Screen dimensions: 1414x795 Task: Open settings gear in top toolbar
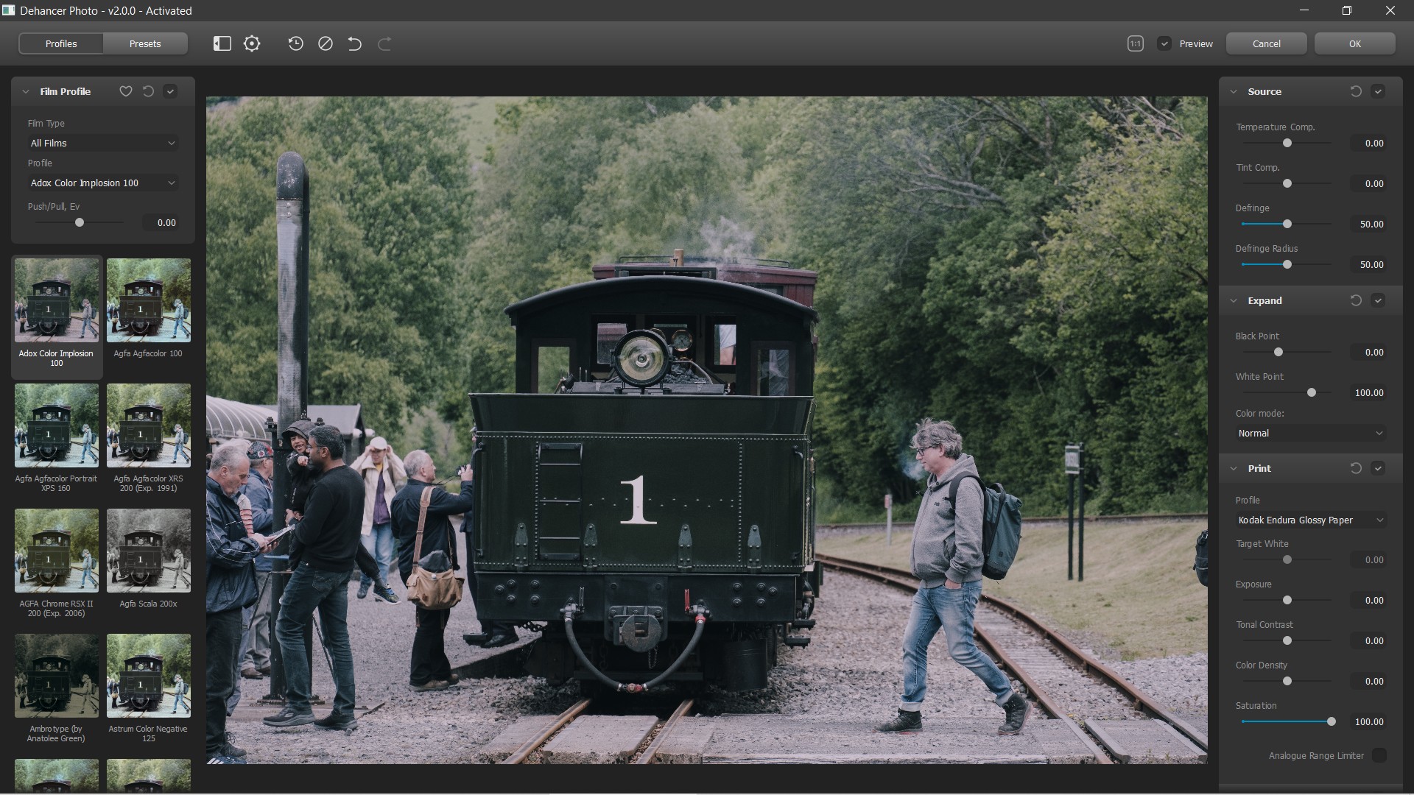252,43
